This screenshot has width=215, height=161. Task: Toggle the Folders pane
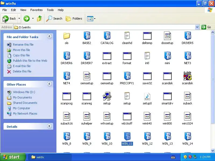point(74,19)
